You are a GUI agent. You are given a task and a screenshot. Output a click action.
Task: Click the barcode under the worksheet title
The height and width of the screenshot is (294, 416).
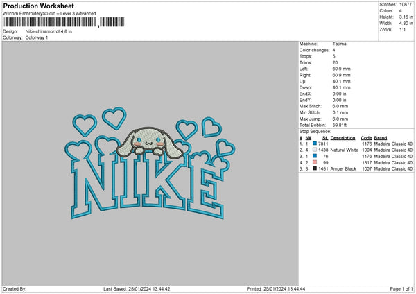(63, 22)
